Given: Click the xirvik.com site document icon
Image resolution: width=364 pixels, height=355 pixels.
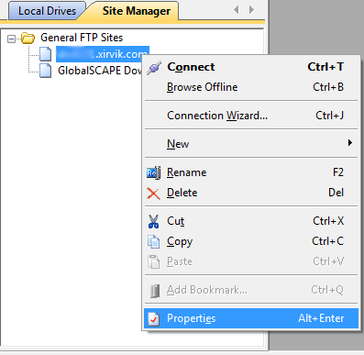Looking at the screenshot, I should pos(46,54).
